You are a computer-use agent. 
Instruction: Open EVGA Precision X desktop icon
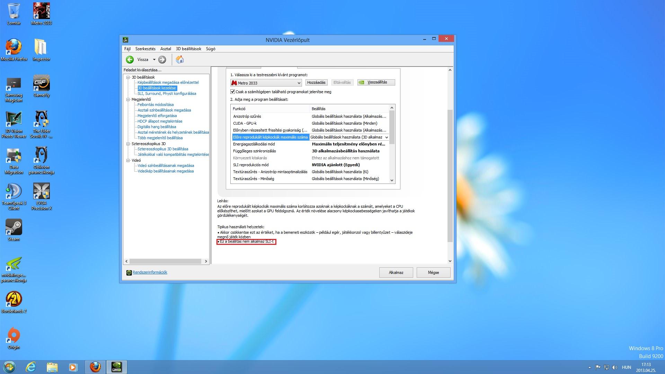click(x=41, y=197)
